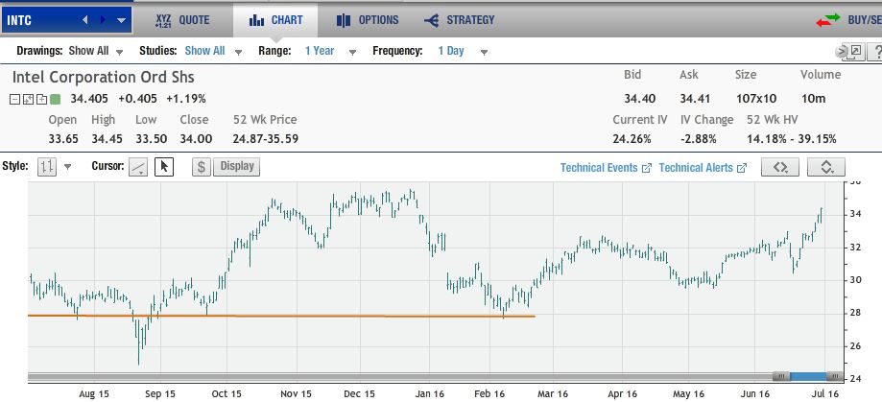Switch to the QUOTE tab
882x402 pixels.
[x=182, y=20]
